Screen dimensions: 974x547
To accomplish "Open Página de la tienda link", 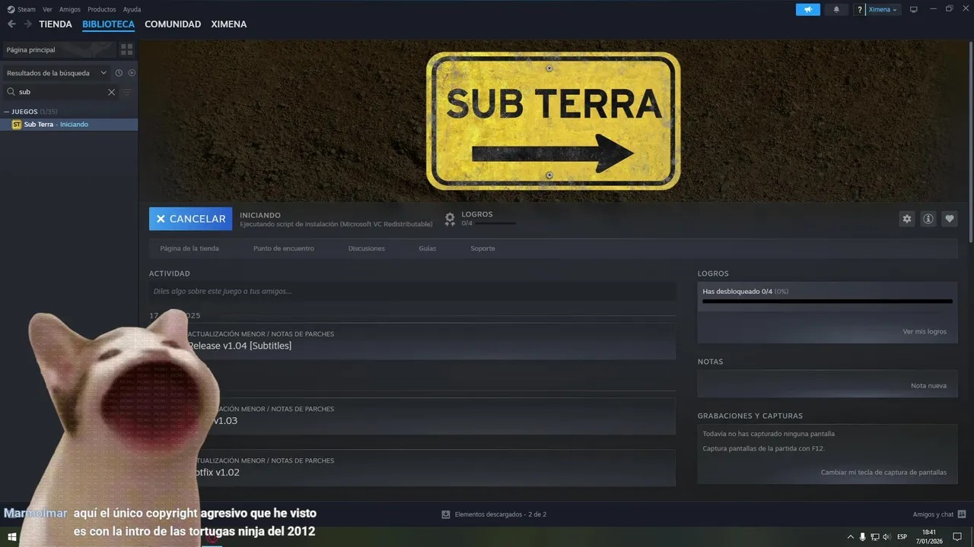I will click(x=189, y=248).
